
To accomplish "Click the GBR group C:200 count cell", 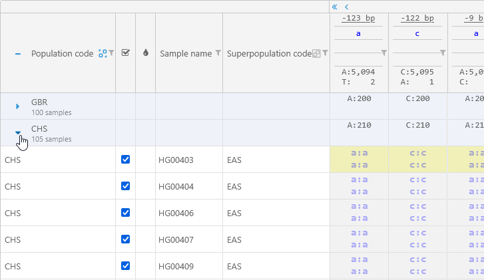I will click(417, 106).
